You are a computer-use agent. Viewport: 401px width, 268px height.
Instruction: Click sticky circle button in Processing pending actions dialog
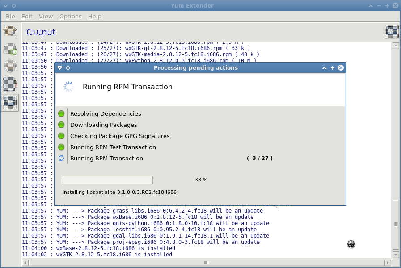tap(68, 68)
